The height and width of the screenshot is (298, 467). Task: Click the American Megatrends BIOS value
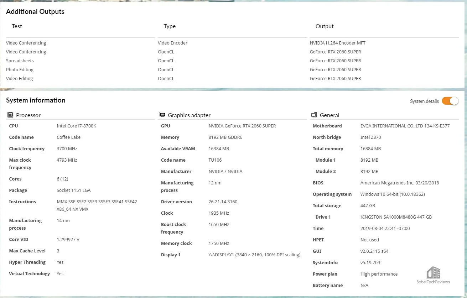coord(400,183)
